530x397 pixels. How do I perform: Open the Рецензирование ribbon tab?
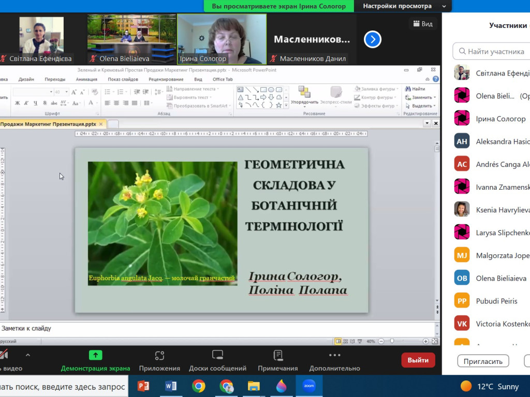[166, 79]
